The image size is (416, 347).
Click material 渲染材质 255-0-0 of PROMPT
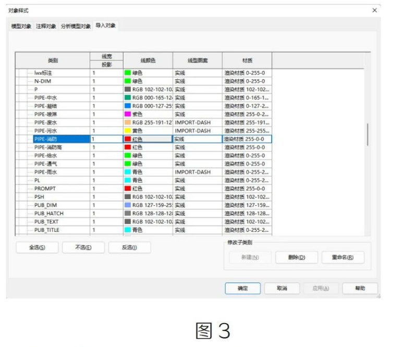247,189
